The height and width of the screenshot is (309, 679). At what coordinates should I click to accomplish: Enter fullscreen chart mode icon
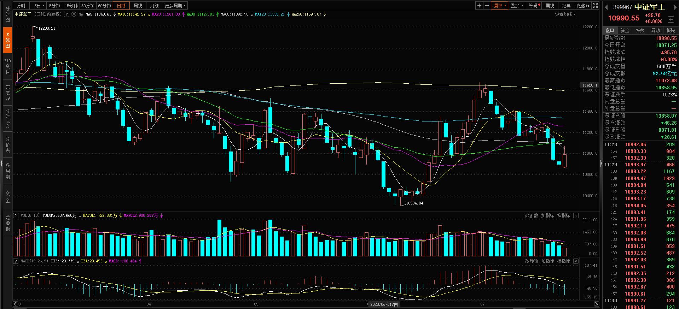coord(596,6)
